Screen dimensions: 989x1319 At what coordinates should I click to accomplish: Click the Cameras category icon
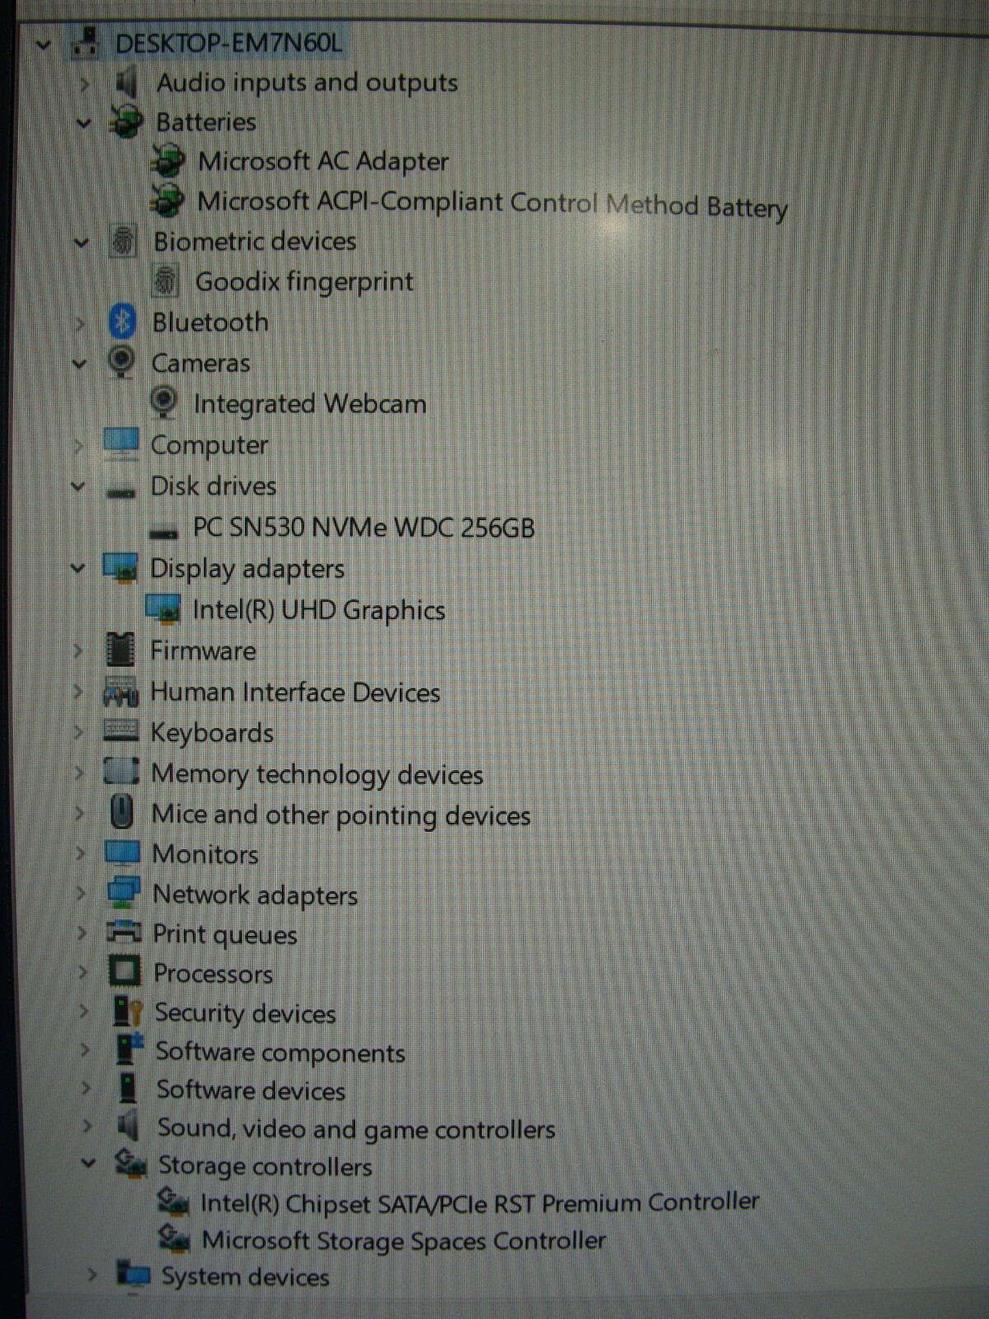(121, 362)
